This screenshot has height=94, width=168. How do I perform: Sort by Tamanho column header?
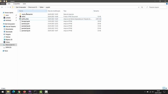click(96, 11)
